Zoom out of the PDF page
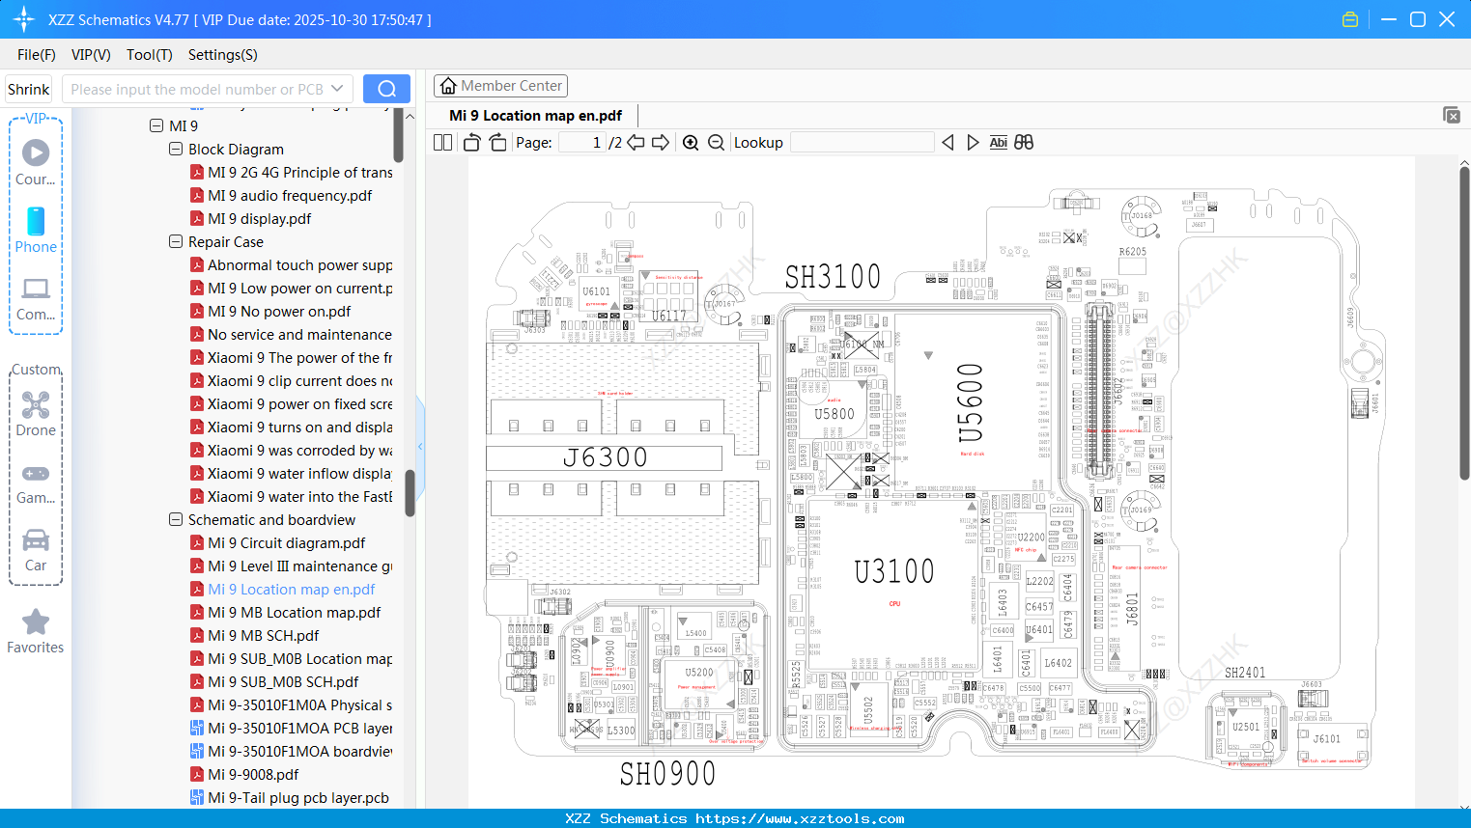The height and width of the screenshot is (828, 1471). [716, 142]
